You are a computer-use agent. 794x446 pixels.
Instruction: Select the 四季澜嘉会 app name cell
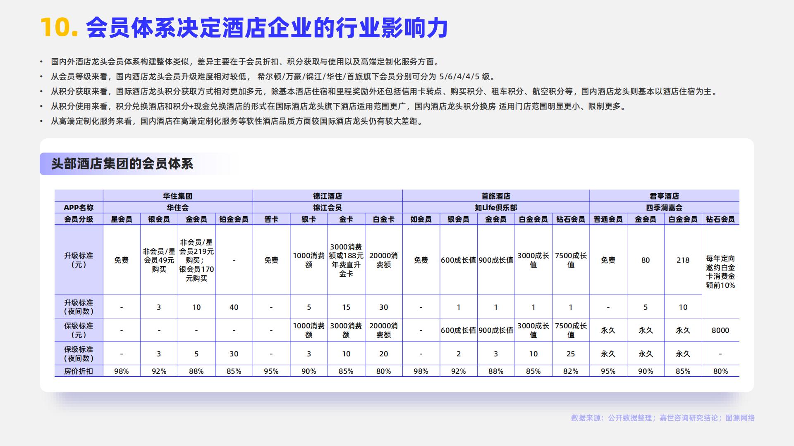pos(664,207)
